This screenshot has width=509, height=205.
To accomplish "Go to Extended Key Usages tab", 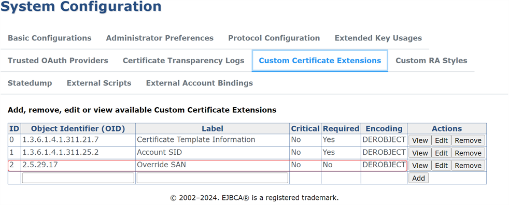I will pyautogui.click(x=378, y=38).
